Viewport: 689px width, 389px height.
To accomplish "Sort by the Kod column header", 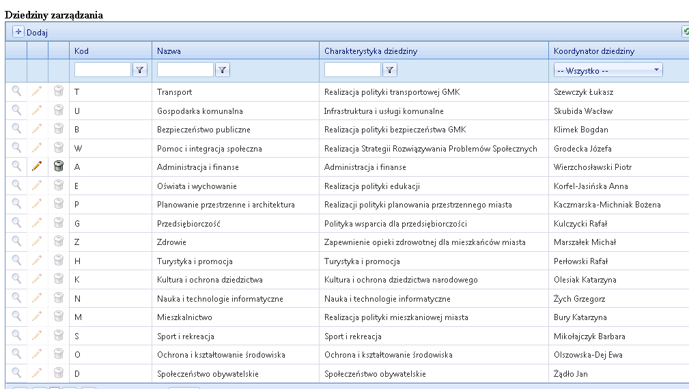I will click(x=81, y=51).
